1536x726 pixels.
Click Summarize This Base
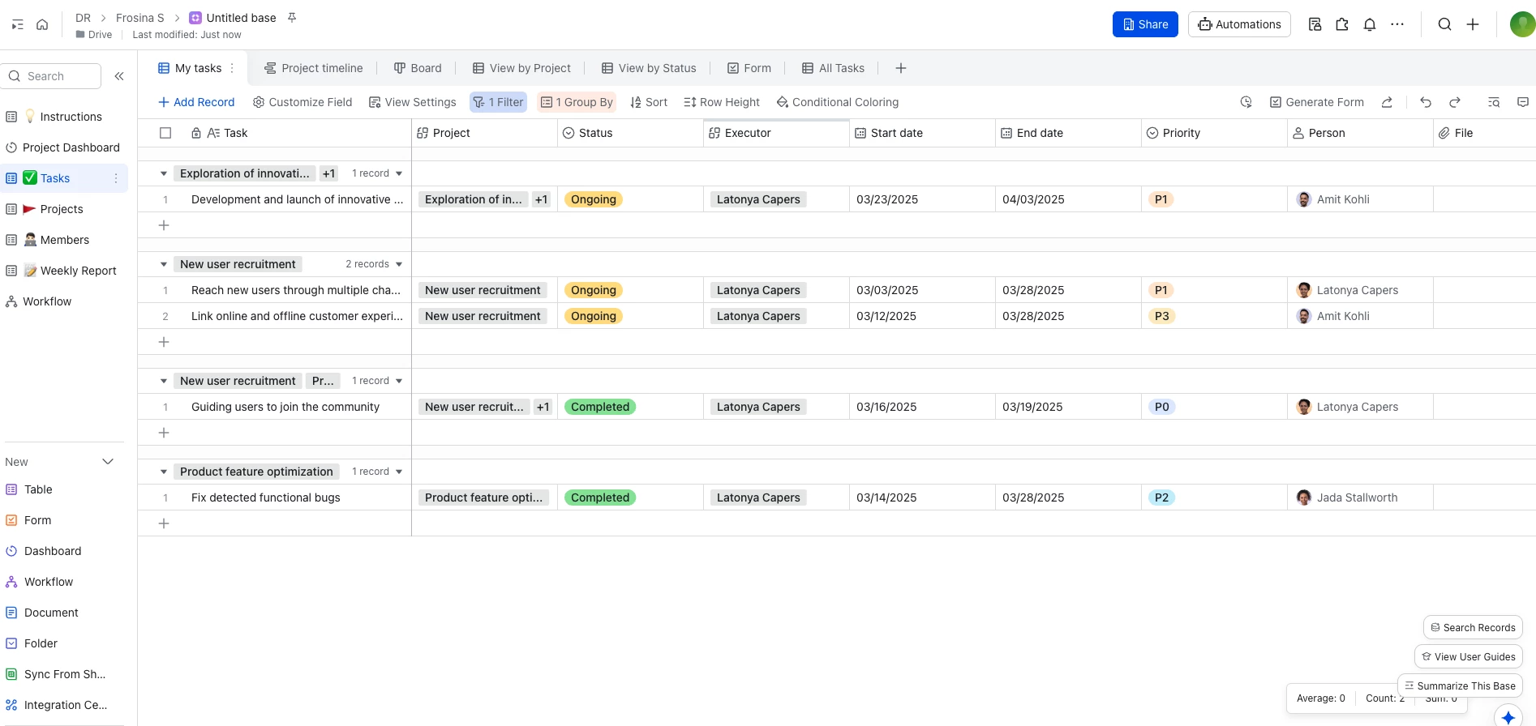(x=1460, y=685)
